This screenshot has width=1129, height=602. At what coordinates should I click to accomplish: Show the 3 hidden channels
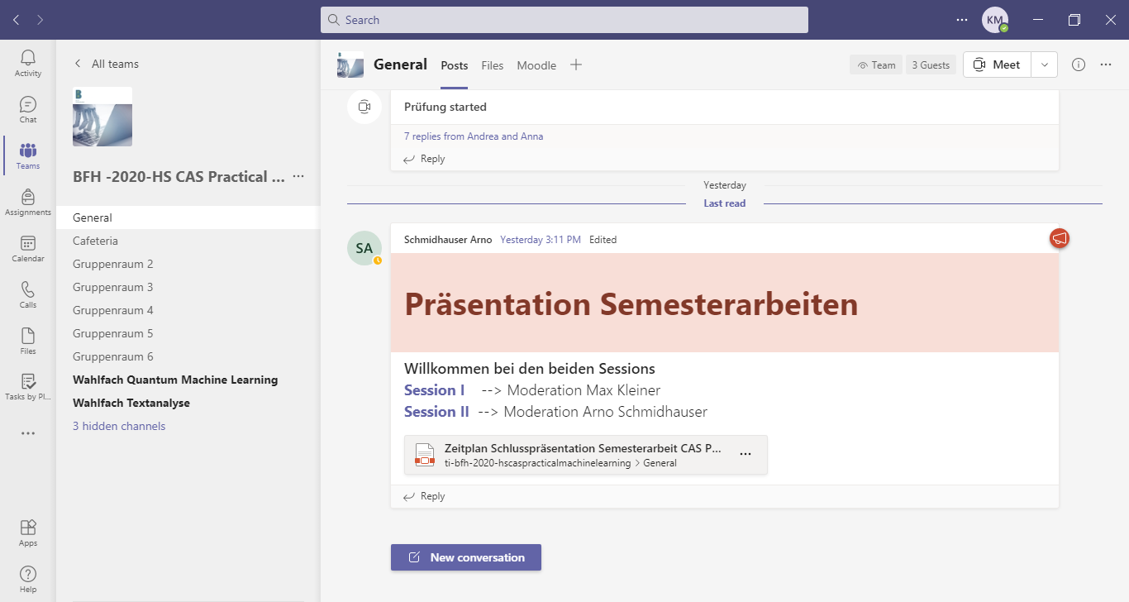click(x=119, y=426)
